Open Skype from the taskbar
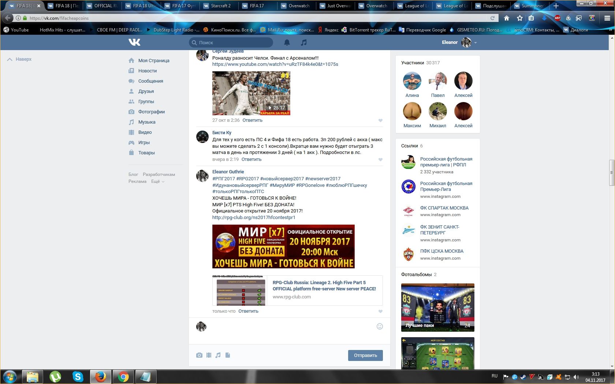 78,377
